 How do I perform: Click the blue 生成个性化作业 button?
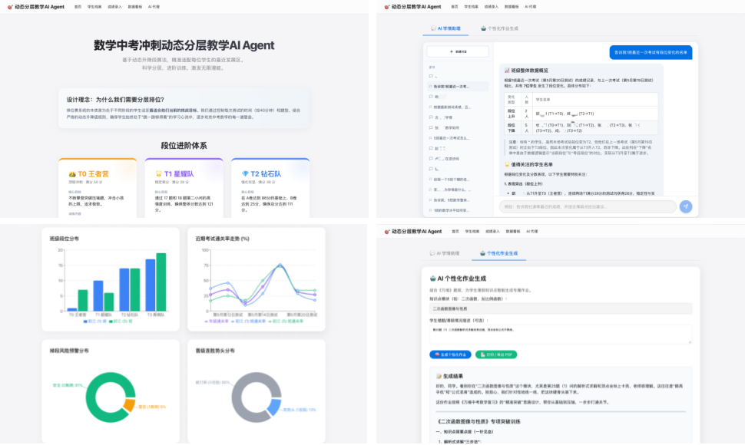point(450,354)
